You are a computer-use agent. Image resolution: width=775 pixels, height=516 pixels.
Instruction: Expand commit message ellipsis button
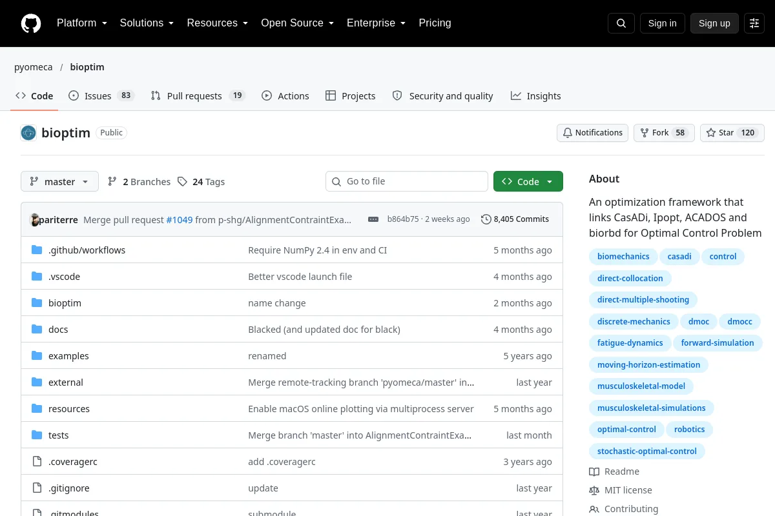click(x=373, y=219)
